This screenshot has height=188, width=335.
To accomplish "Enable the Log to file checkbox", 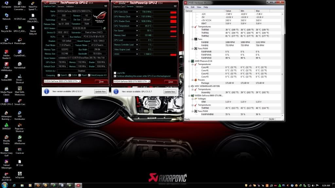I will coord(115,73).
